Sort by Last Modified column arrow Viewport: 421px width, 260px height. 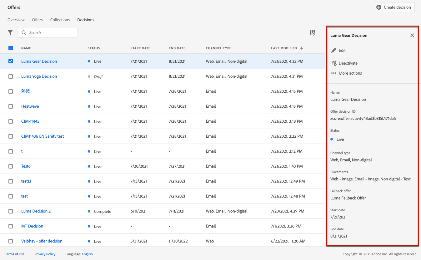point(302,48)
